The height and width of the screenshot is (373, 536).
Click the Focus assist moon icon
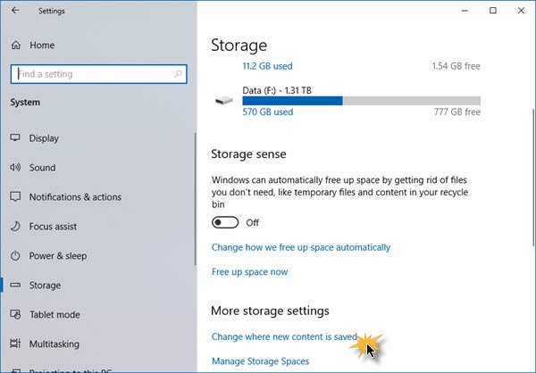15,227
